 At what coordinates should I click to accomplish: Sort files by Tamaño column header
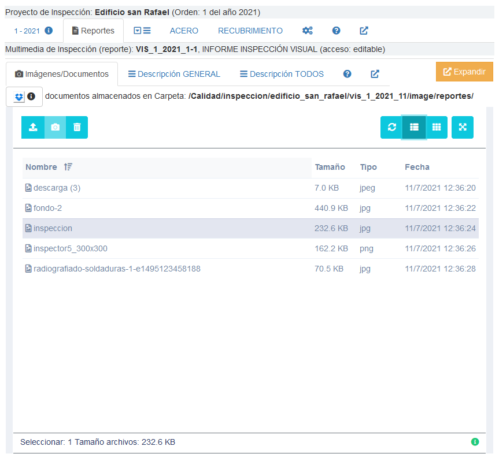tap(330, 167)
